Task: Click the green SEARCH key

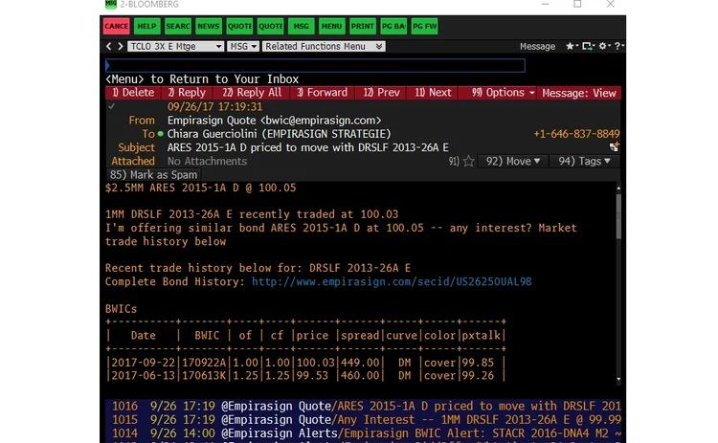Action: [x=178, y=26]
